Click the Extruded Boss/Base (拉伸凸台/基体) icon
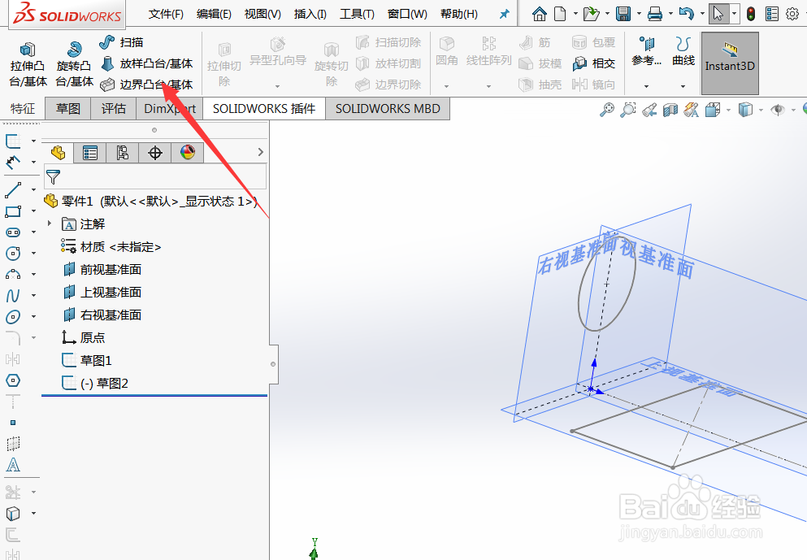Image resolution: width=807 pixels, height=560 pixels. click(28, 50)
